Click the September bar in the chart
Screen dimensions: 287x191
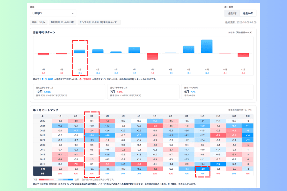coord(189,50)
